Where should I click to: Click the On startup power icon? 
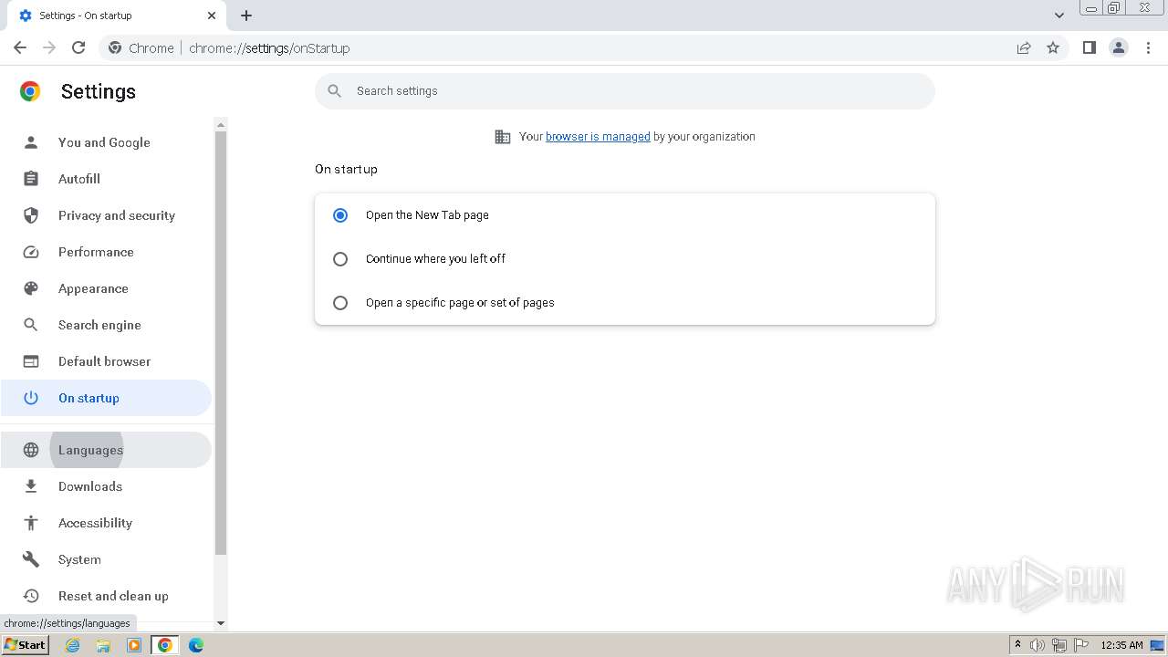click(x=31, y=398)
